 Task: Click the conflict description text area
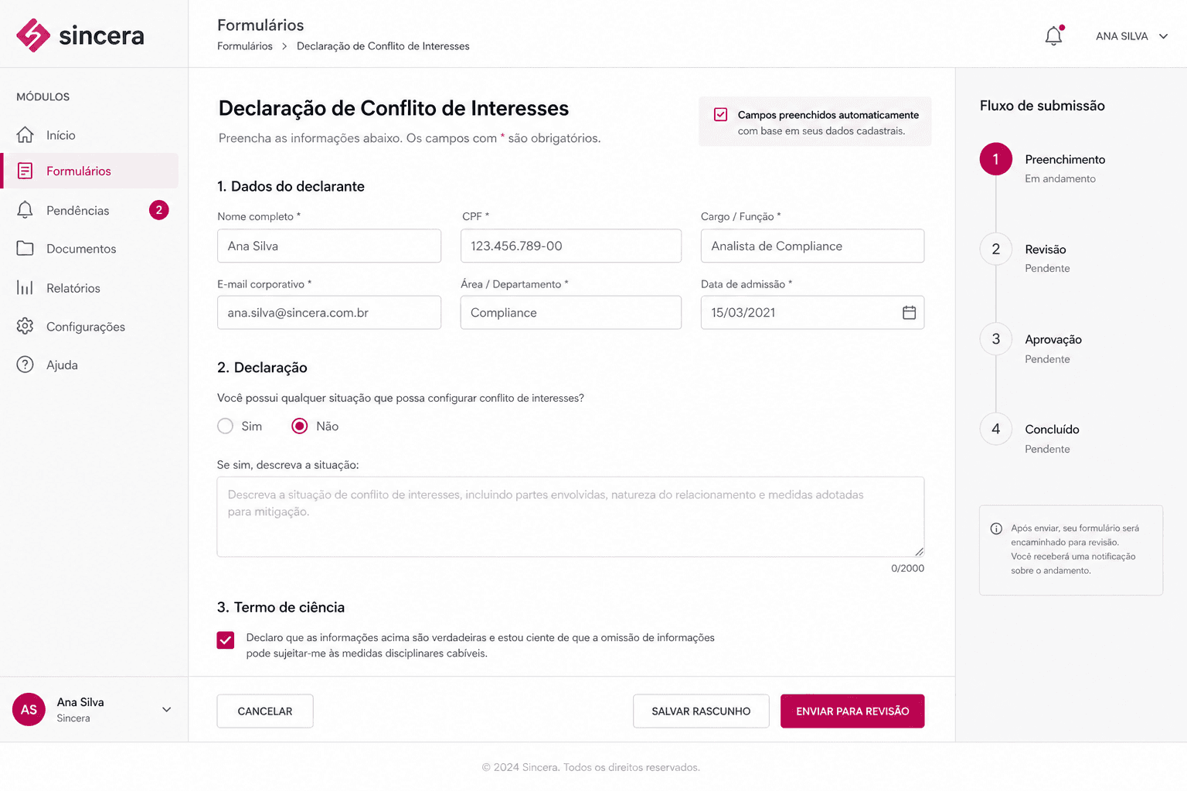(570, 517)
